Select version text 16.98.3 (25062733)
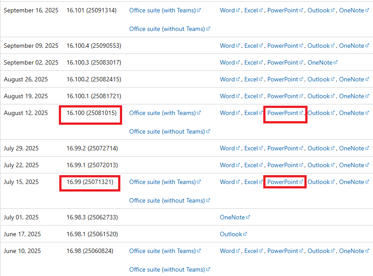The height and width of the screenshot is (276, 373). click(x=92, y=217)
